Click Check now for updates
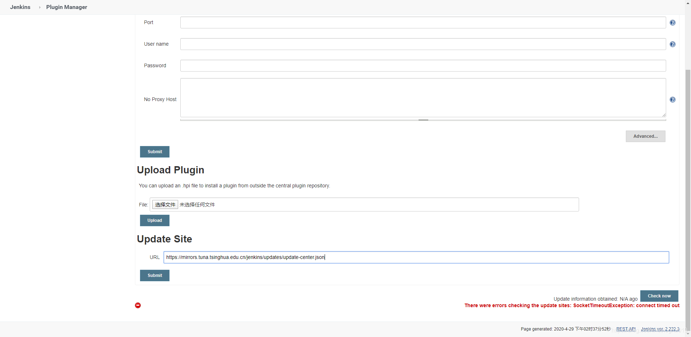Screen dimensions: 691x337 659,296
